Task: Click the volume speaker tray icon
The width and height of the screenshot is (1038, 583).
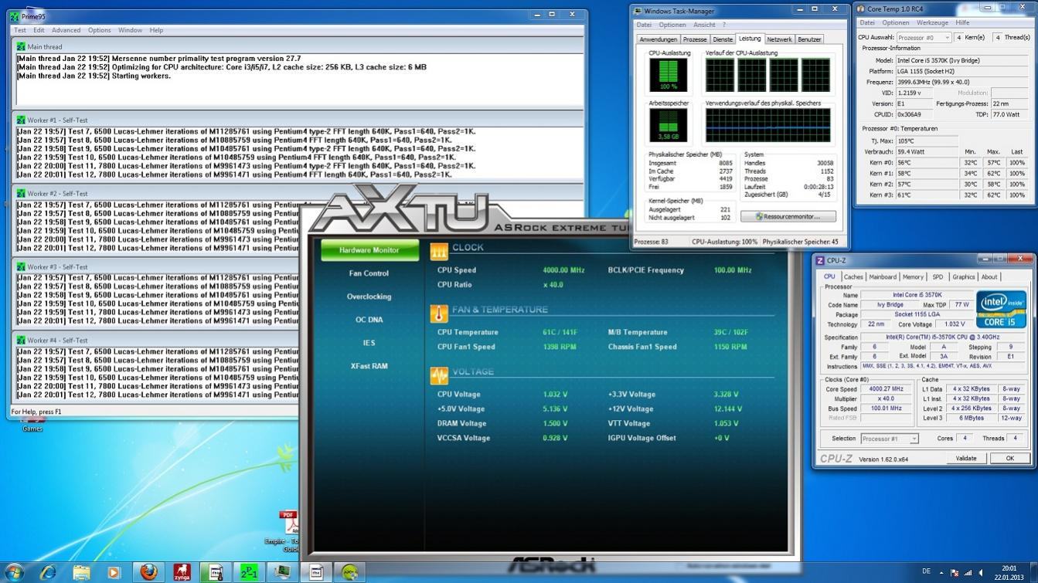Action: [x=982, y=572]
